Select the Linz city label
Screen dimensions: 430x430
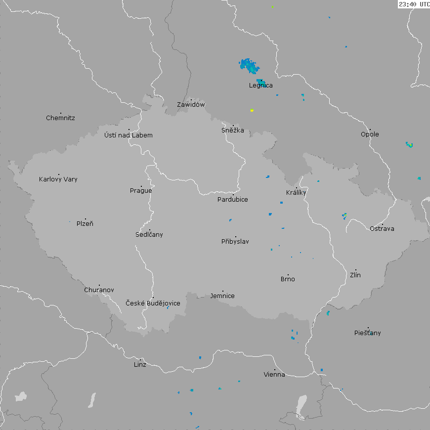point(140,365)
